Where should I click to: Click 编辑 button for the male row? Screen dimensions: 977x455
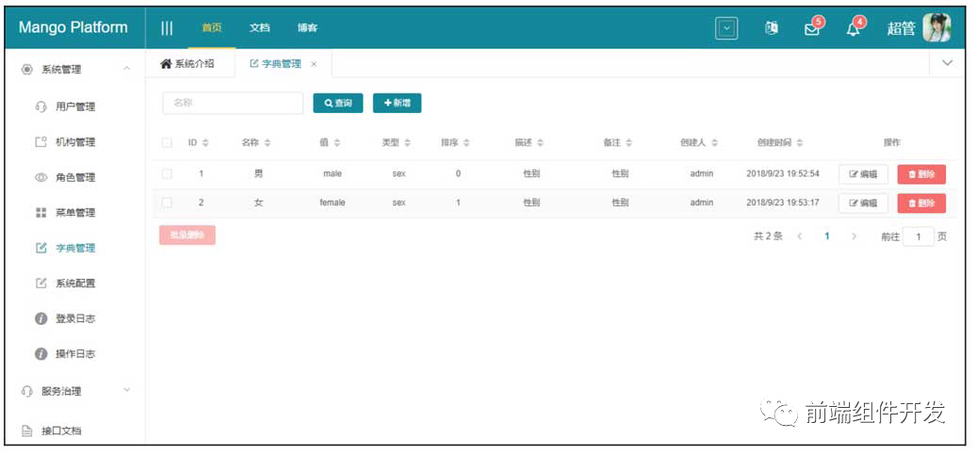863,174
